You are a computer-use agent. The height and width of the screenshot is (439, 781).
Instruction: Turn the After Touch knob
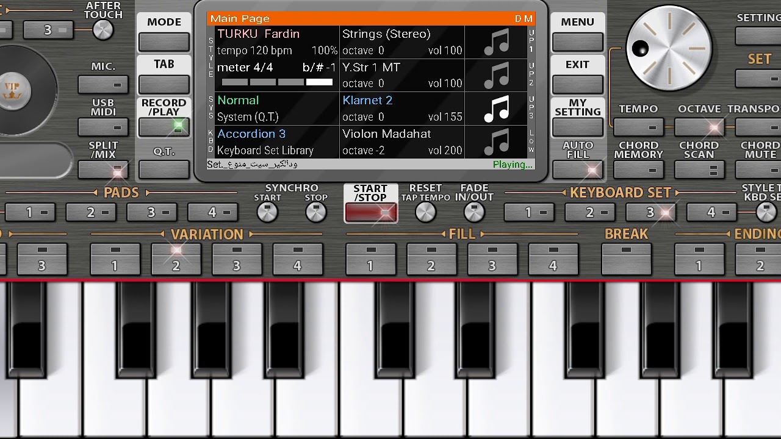[x=103, y=30]
